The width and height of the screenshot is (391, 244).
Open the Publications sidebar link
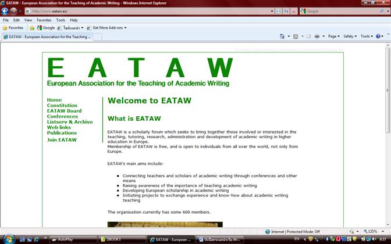click(62, 132)
